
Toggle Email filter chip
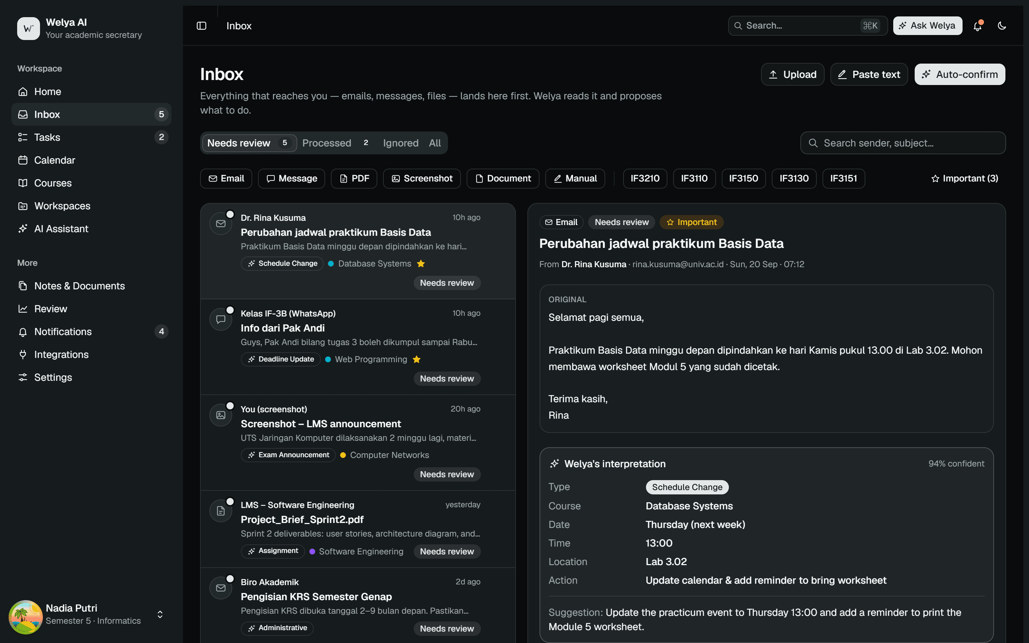coord(226,179)
